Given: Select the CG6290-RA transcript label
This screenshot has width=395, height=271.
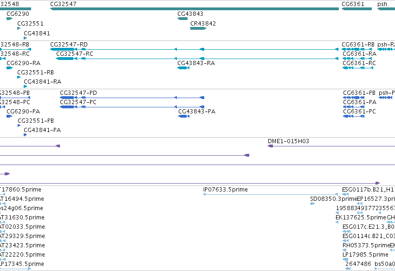Looking at the screenshot, I should 23,63.
